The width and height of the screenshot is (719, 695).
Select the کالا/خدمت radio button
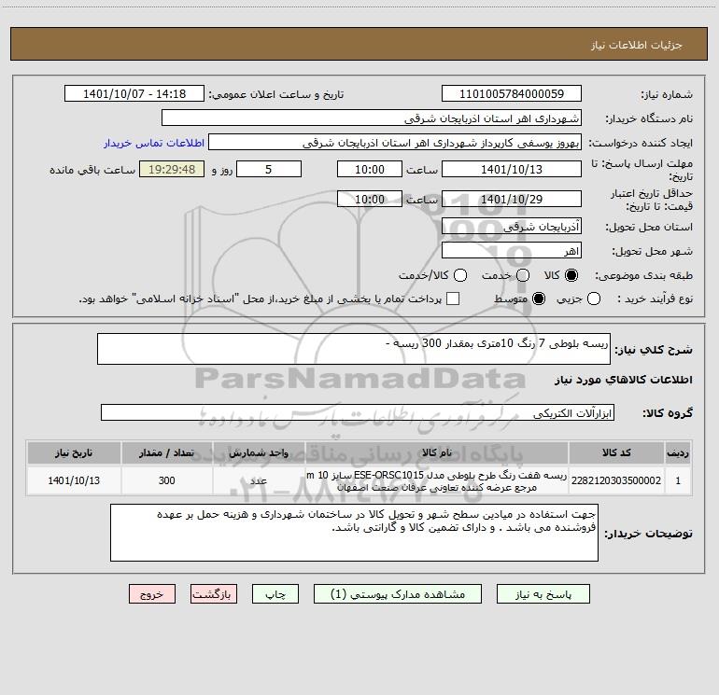coord(460,275)
